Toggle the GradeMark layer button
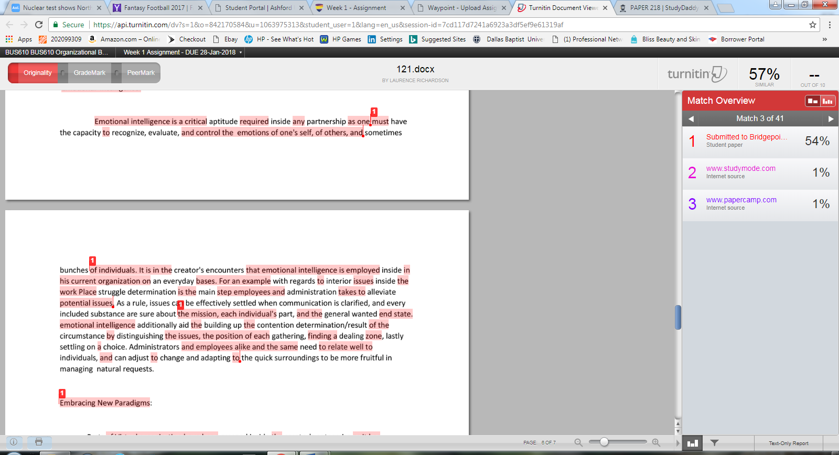The image size is (839, 455). [x=89, y=73]
